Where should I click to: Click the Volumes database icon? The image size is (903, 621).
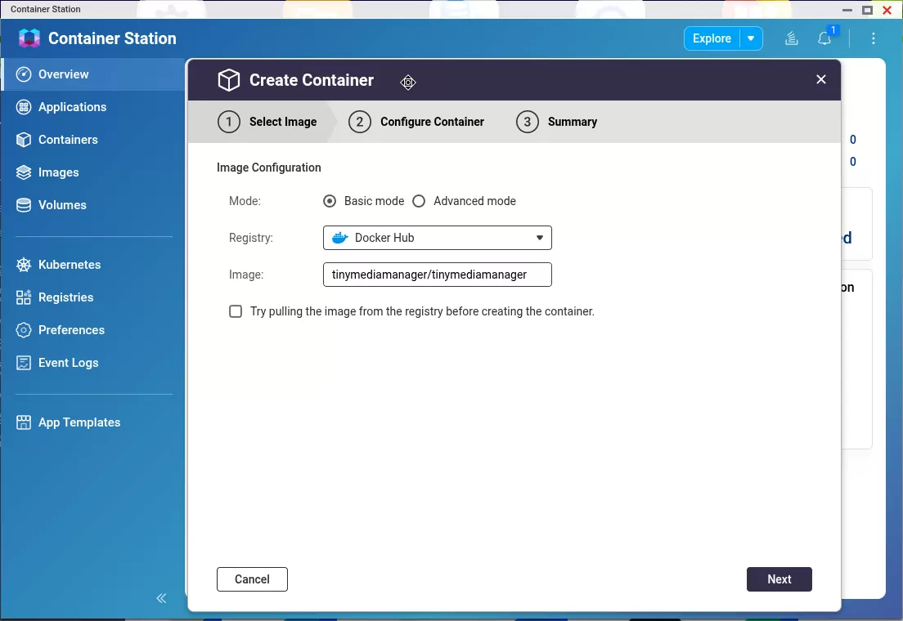click(24, 205)
